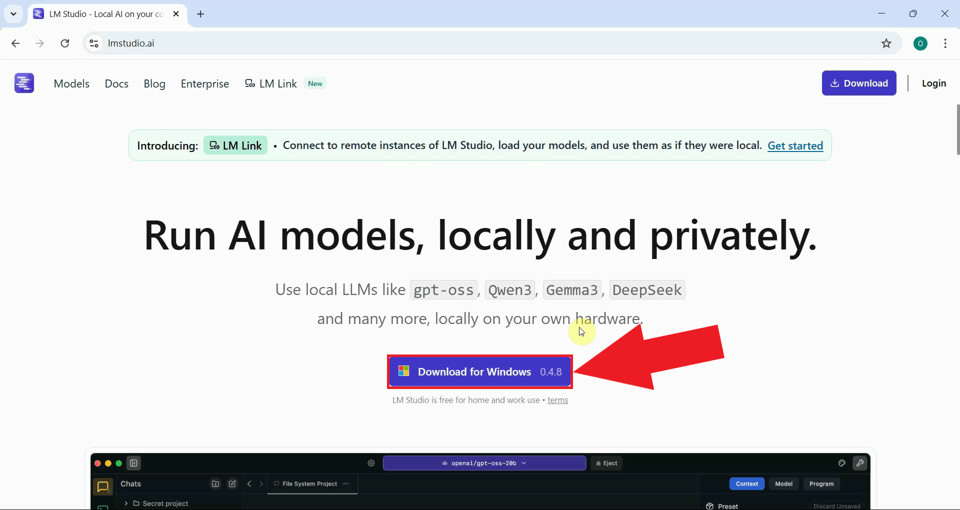Open the Models nav item

coord(71,83)
